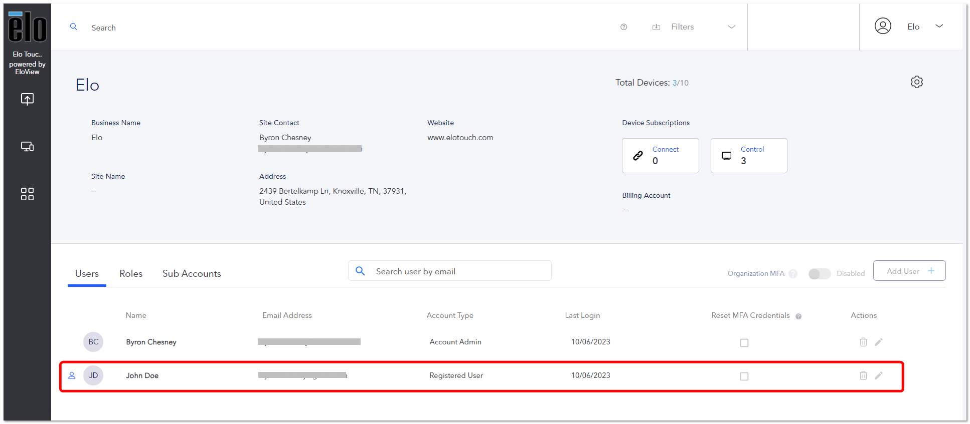Expand the Filters dropdown

(731, 27)
